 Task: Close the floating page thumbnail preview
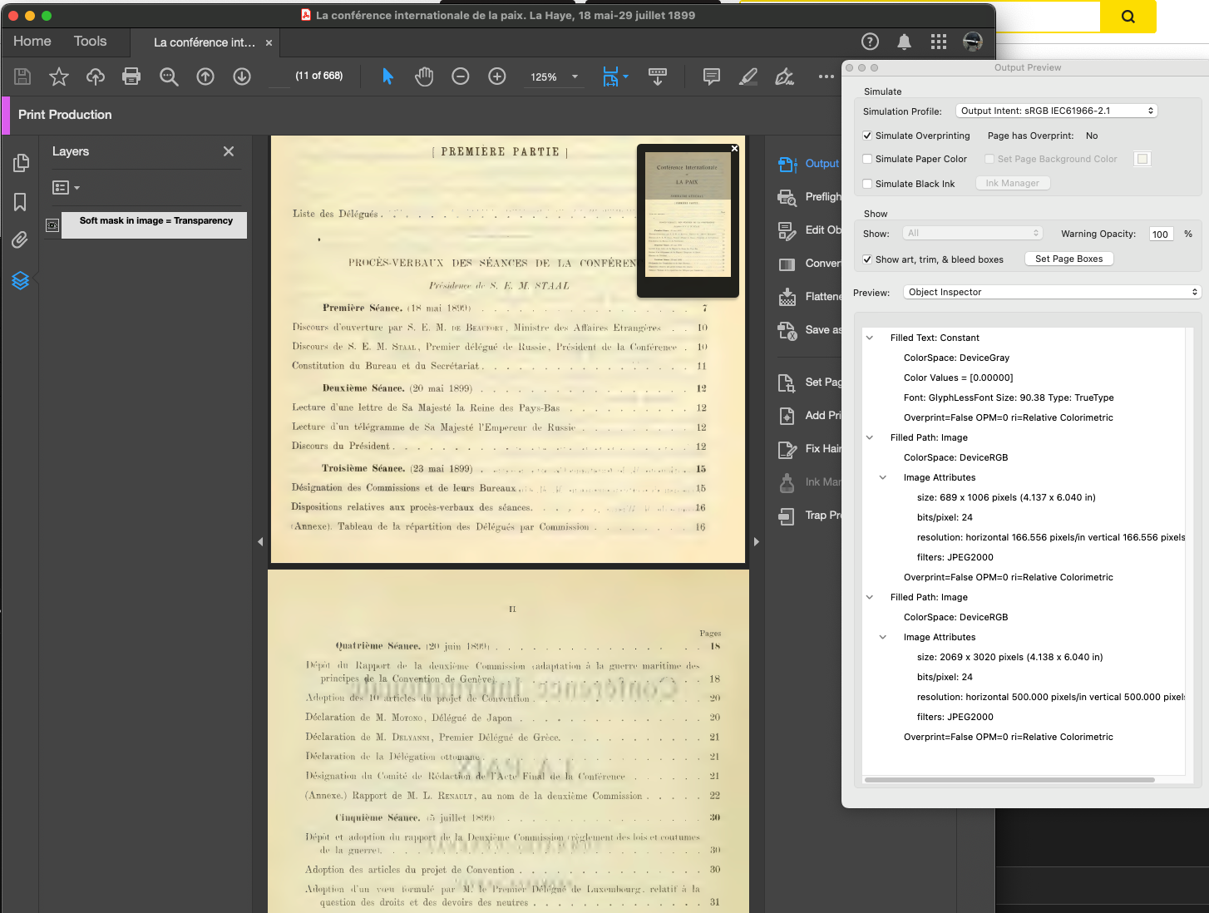point(734,149)
